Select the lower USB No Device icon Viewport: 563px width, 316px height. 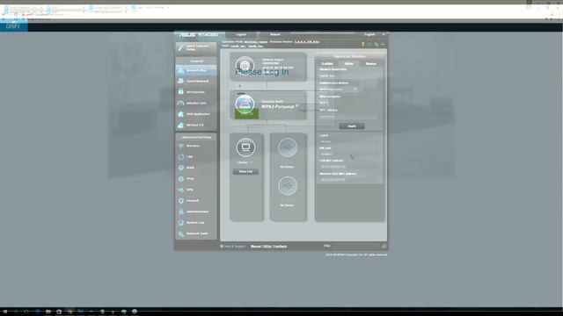288,186
